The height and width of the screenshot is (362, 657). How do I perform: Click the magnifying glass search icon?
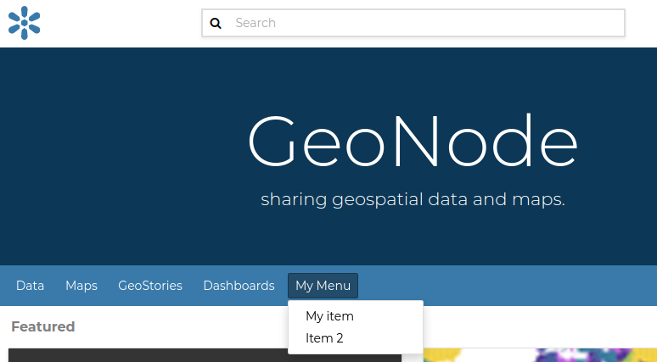point(216,23)
